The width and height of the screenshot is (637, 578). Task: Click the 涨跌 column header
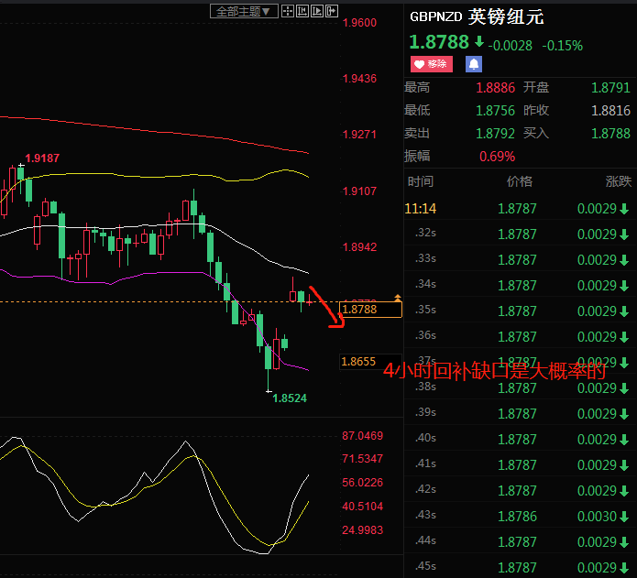pyautogui.click(x=619, y=181)
